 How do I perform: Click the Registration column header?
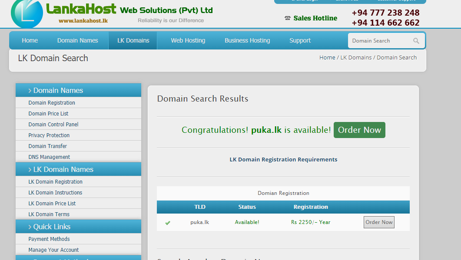click(311, 207)
